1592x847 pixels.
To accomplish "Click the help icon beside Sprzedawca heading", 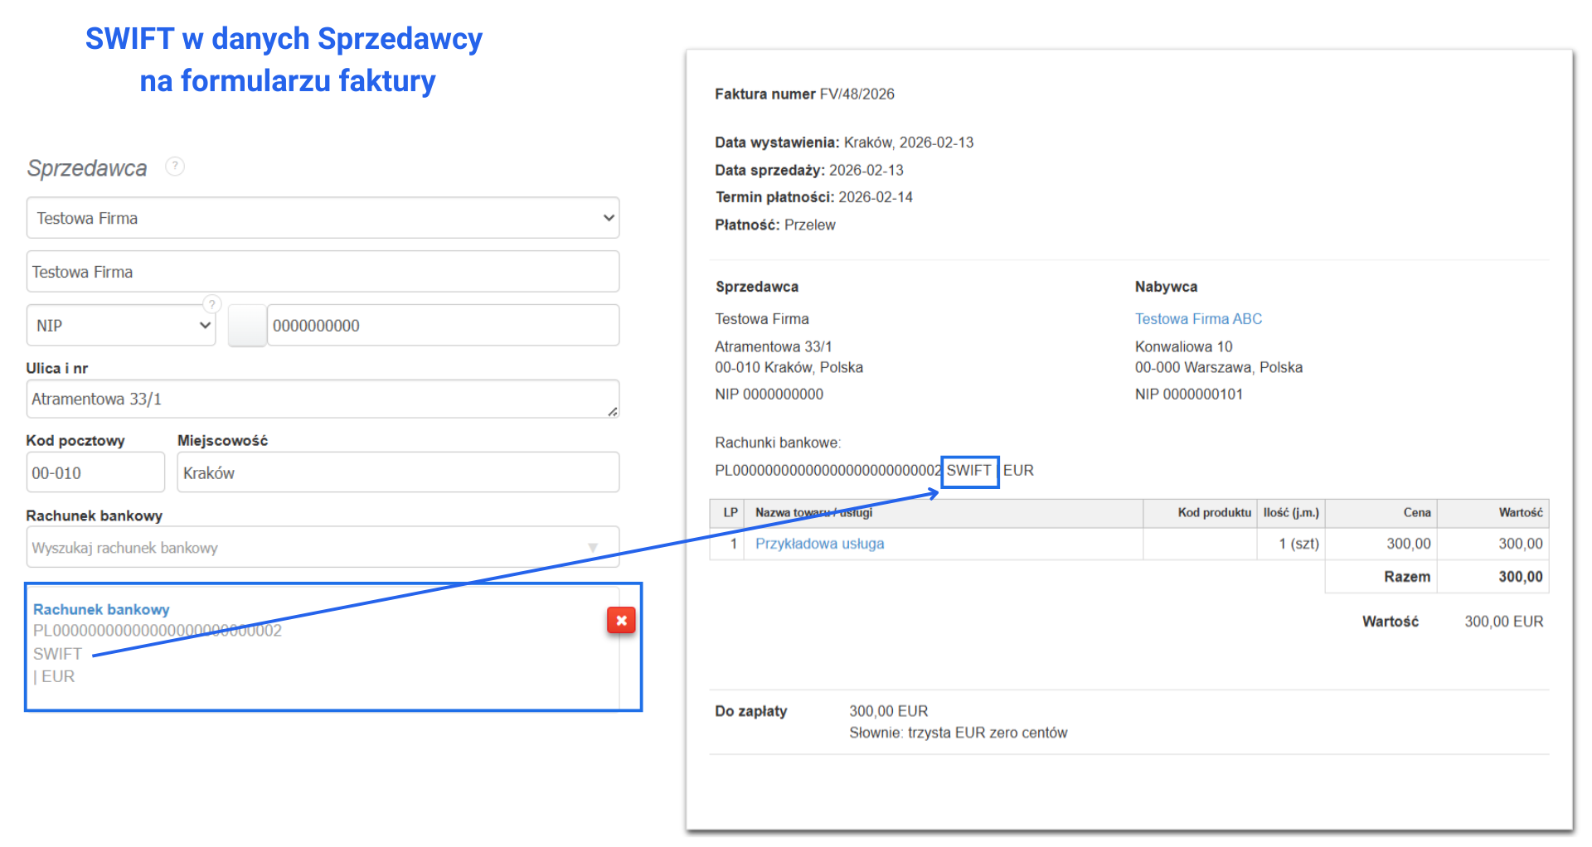I will click(x=175, y=167).
